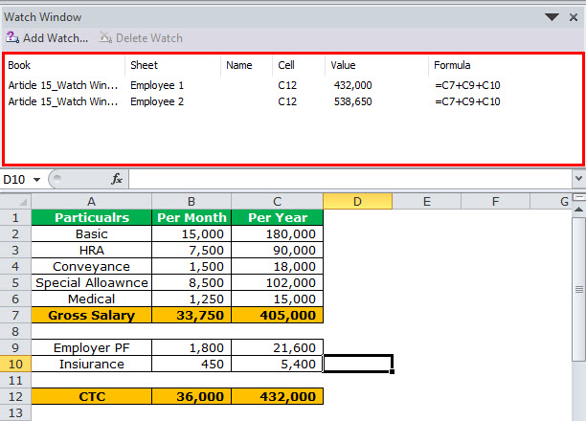
Task: Select column A header
Action: (92, 202)
